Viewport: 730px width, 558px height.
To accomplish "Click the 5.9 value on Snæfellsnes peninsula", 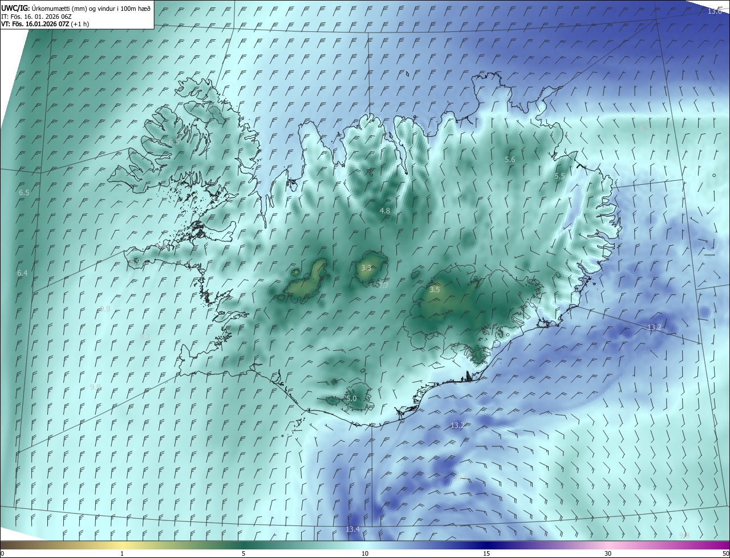I will pyautogui.click(x=135, y=261).
